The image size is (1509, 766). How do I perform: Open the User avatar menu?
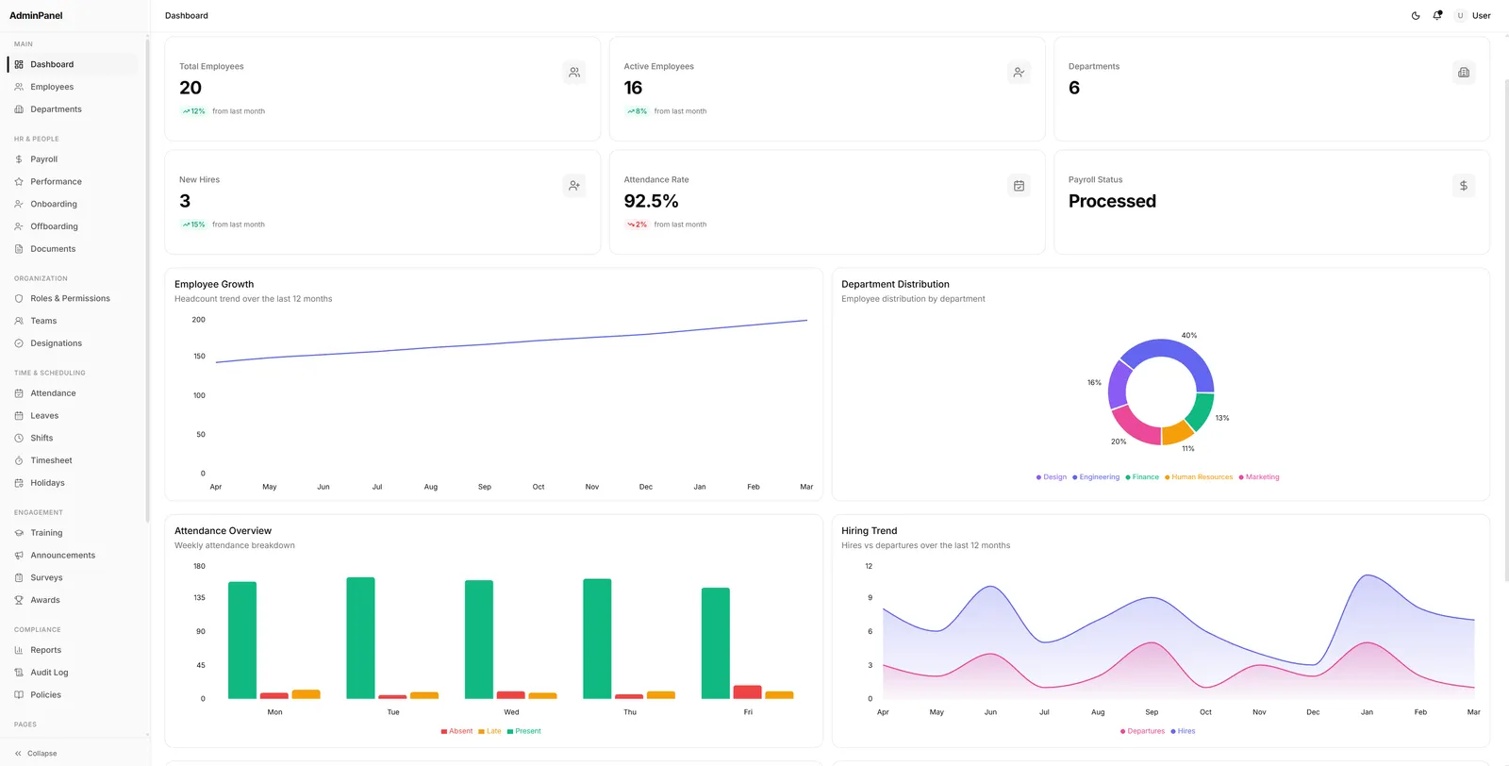(x=1472, y=15)
